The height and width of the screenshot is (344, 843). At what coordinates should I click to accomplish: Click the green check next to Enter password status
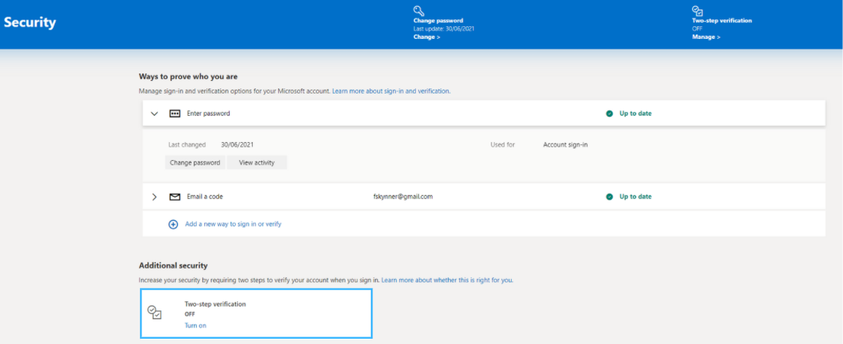tap(609, 114)
